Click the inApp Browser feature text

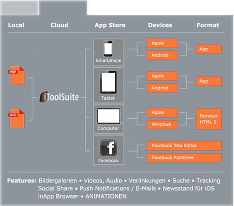[58, 196]
